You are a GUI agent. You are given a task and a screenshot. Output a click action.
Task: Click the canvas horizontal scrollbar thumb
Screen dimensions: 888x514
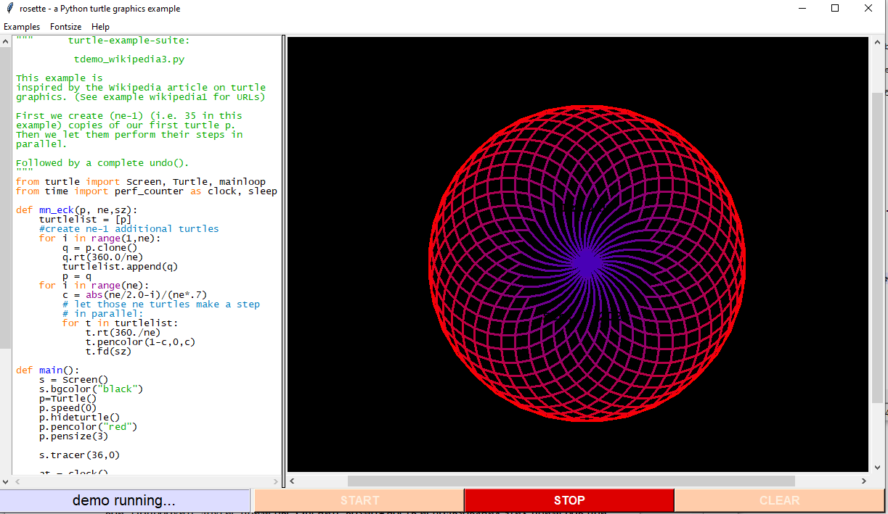tap(571, 481)
